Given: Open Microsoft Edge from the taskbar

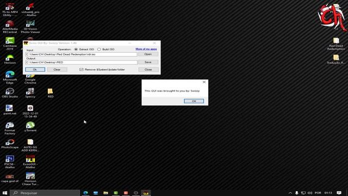Looking at the screenshot, I should click(85, 193).
